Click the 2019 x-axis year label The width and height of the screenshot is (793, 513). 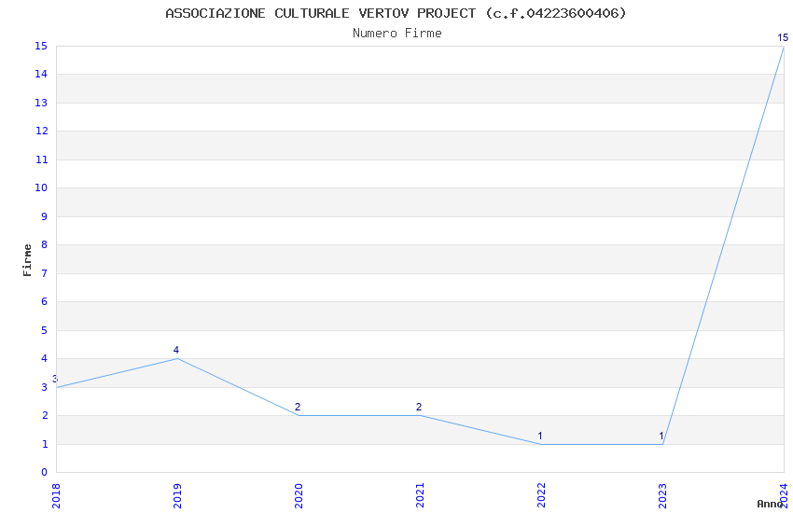pos(177,496)
